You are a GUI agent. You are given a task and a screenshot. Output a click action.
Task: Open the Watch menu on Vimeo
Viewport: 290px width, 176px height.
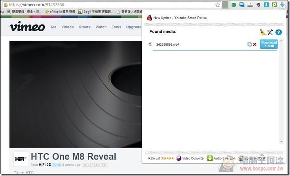[101, 27]
